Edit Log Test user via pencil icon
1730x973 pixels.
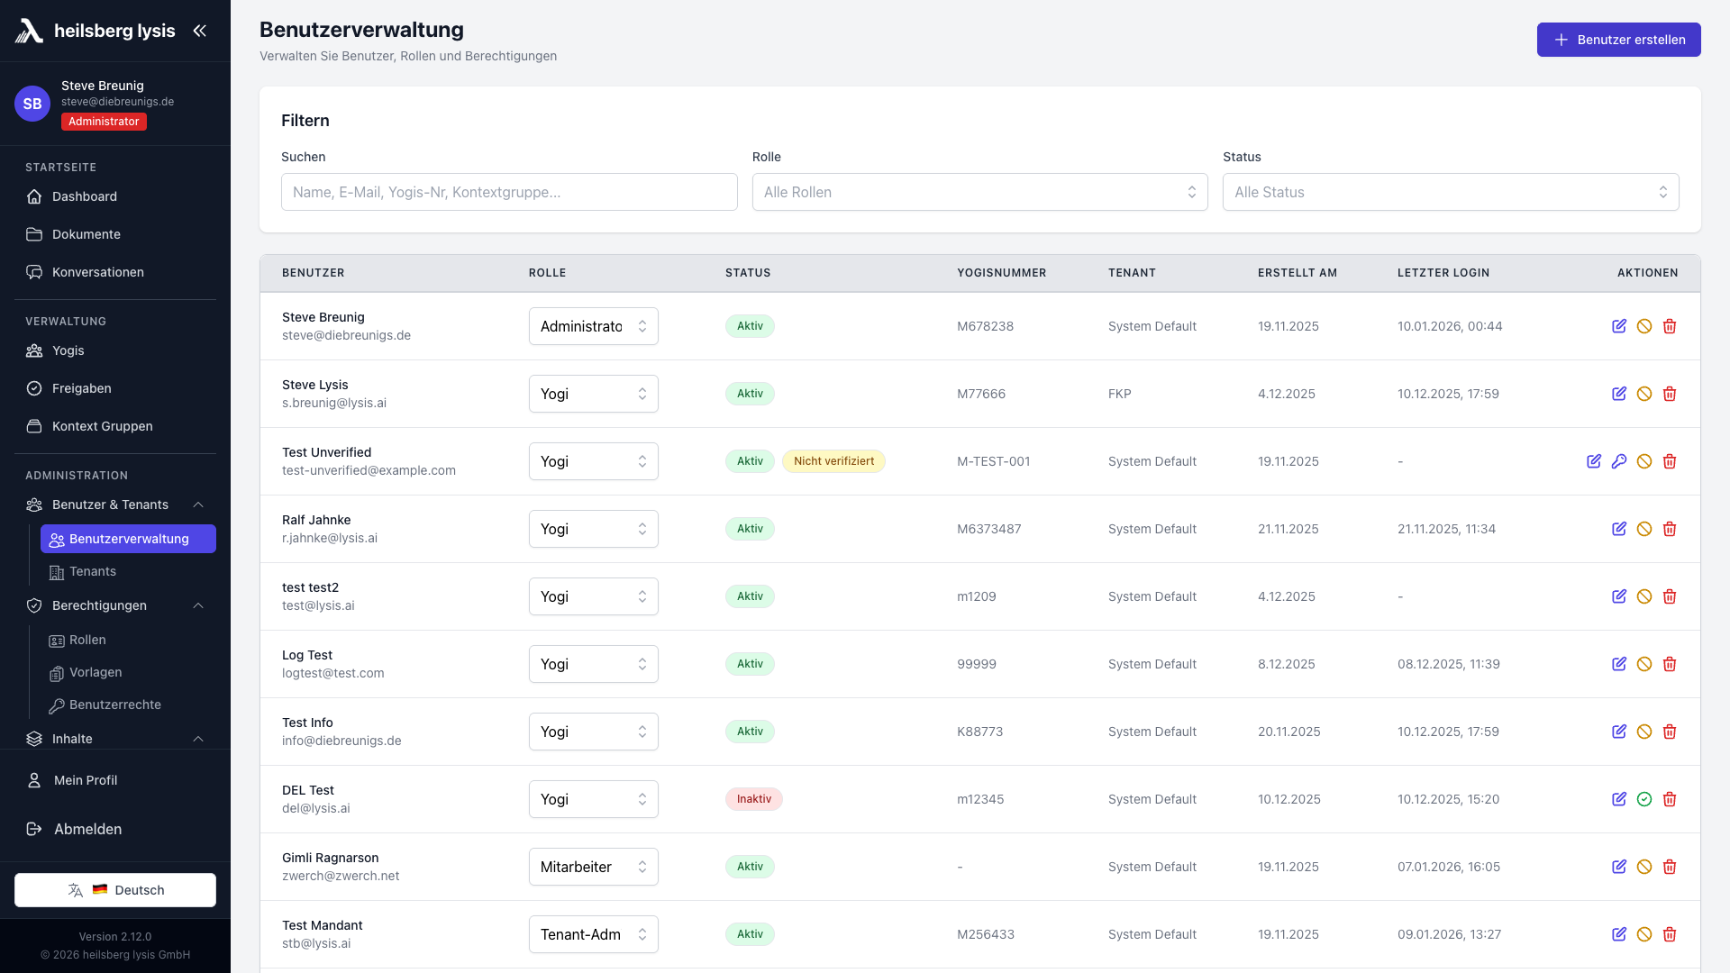point(1618,664)
